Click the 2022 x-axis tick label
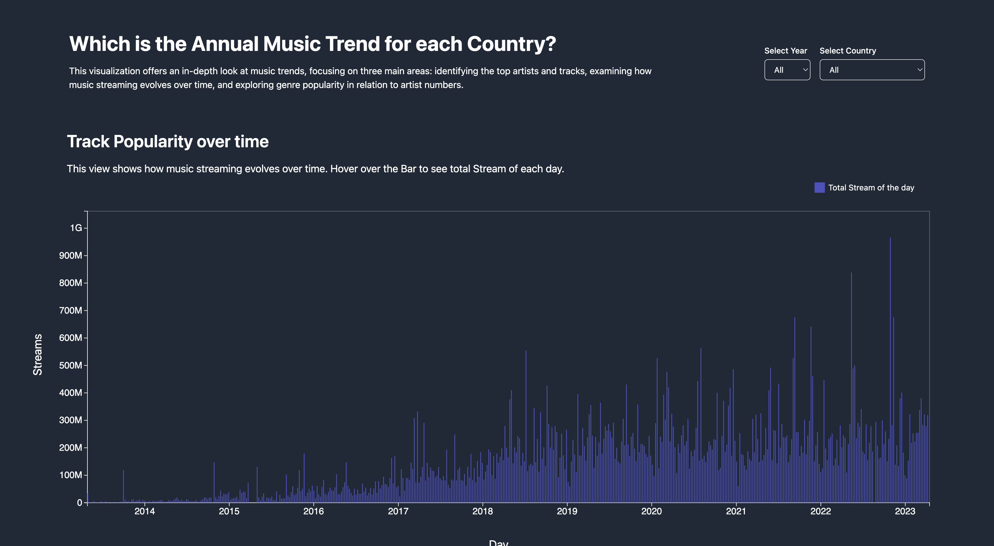The image size is (994, 546). 820,511
